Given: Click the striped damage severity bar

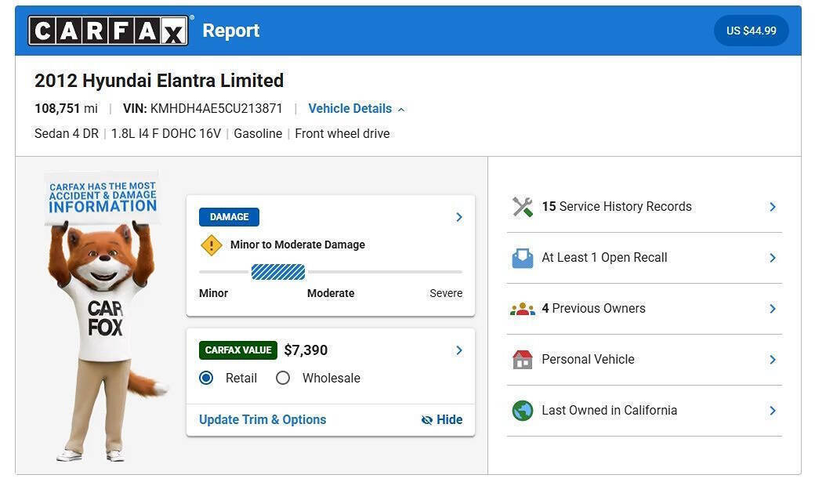Looking at the screenshot, I should [x=278, y=272].
